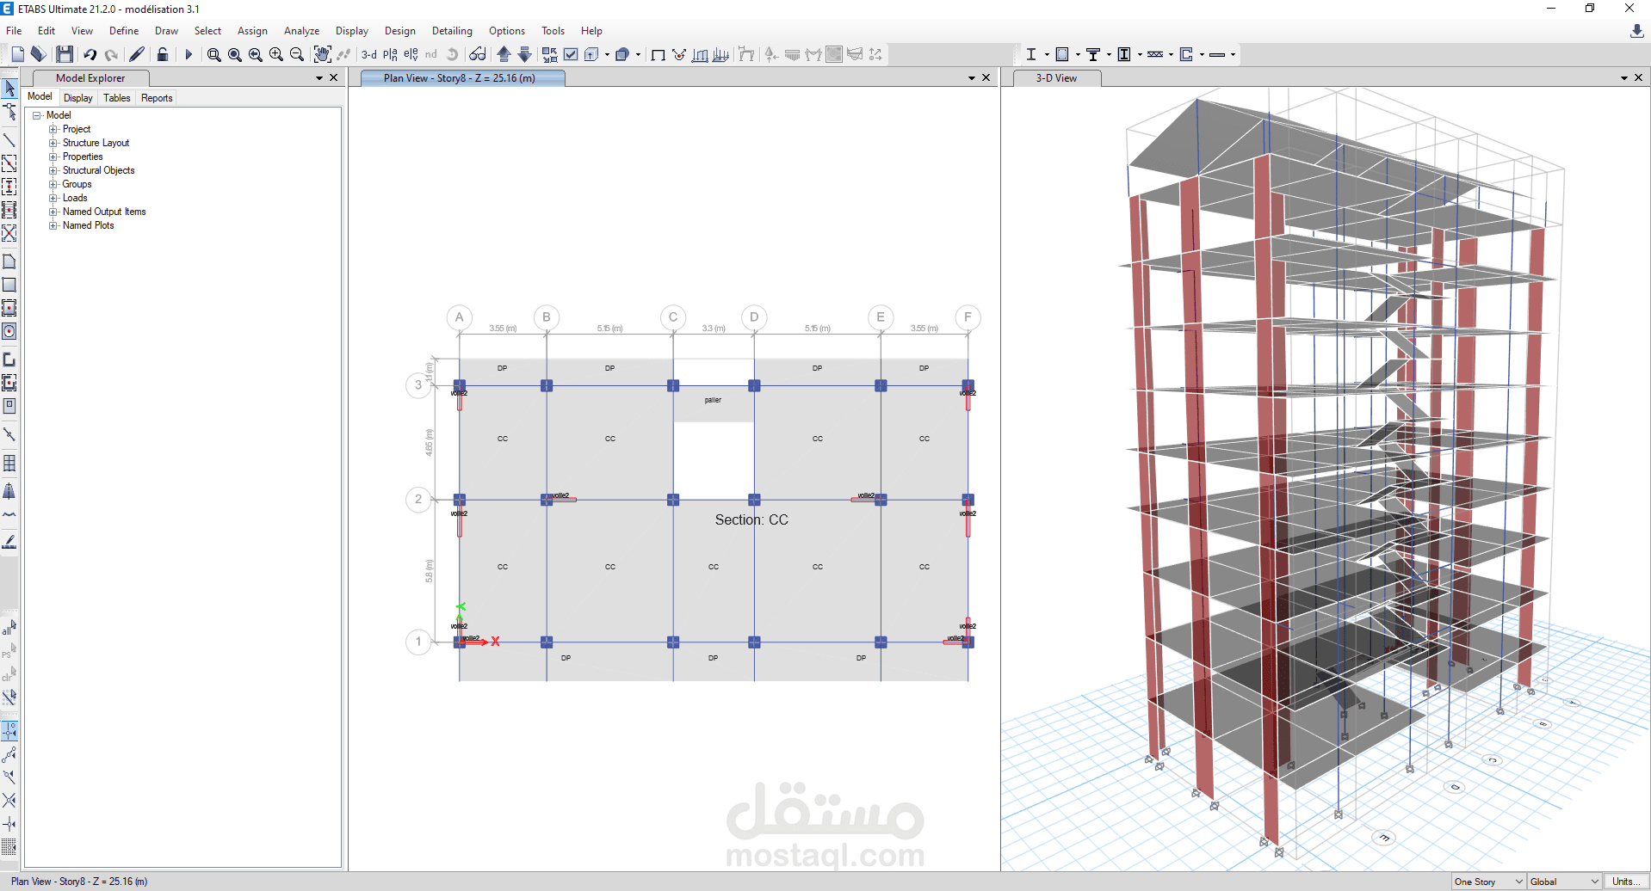Click the Save model icon
This screenshot has height=891, width=1651.
tap(65, 54)
